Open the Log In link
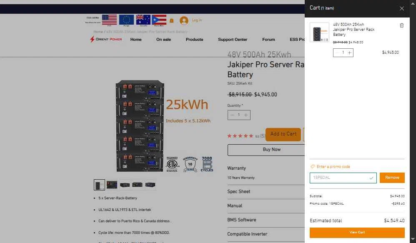 click(x=197, y=20)
